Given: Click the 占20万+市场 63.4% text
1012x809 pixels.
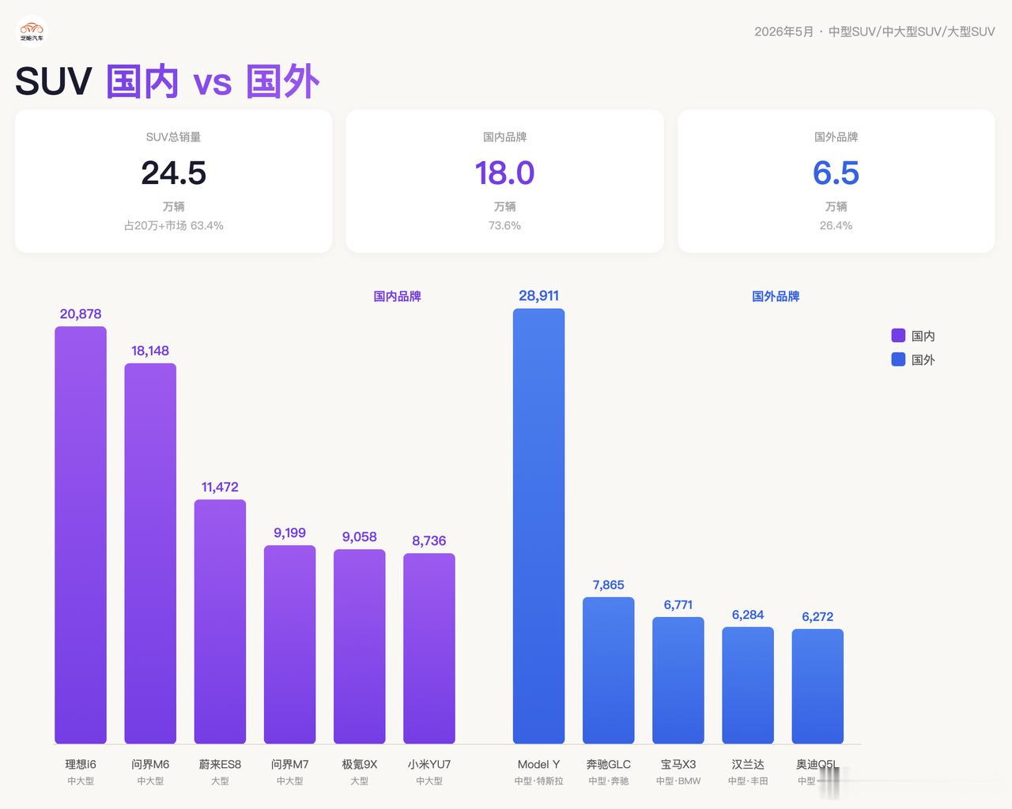Looking at the screenshot, I should (174, 225).
